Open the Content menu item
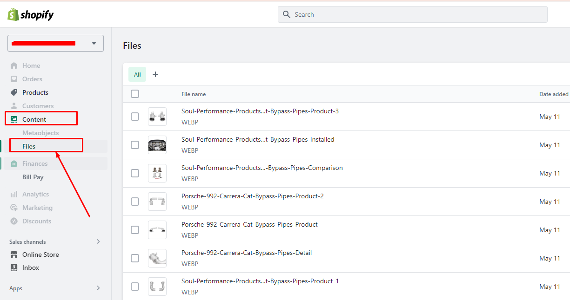 point(34,119)
